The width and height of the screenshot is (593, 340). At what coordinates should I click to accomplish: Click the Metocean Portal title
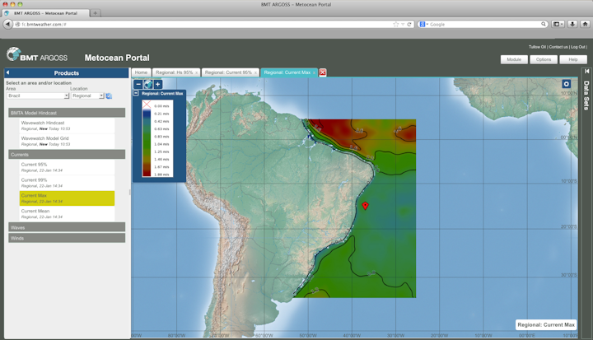tap(117, 58)
